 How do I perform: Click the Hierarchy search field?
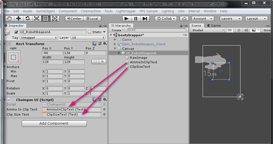pos(157,30)
